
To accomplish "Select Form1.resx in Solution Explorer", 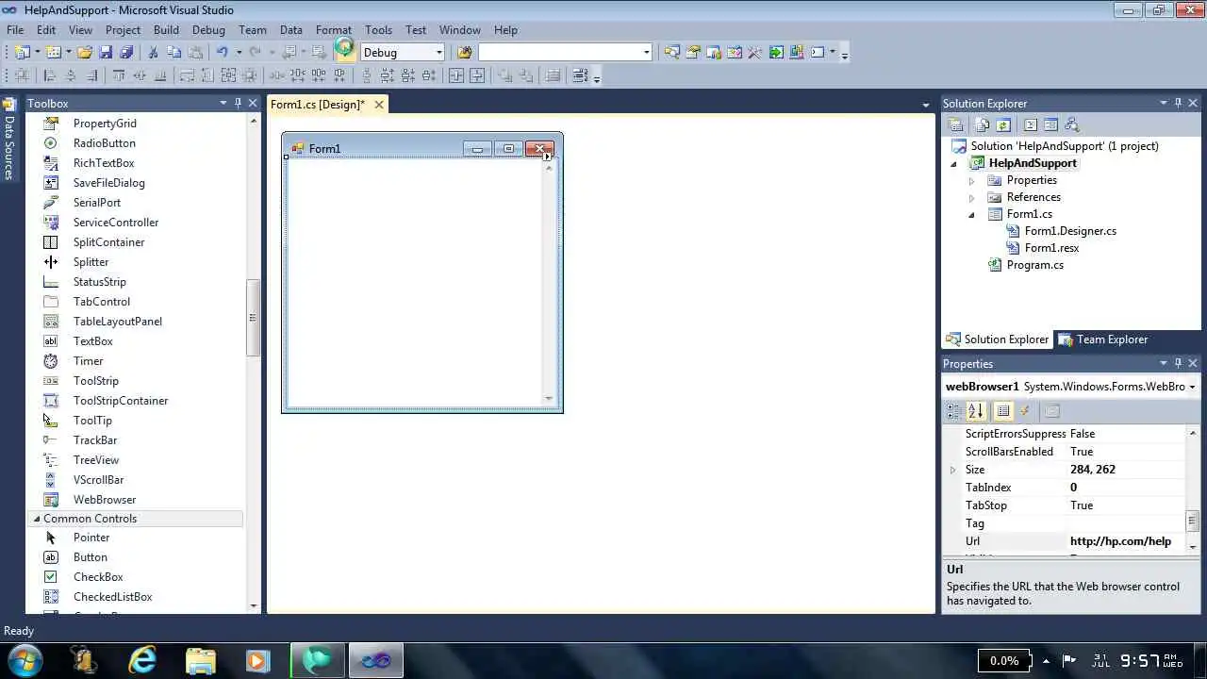I will pos(1051,248).
